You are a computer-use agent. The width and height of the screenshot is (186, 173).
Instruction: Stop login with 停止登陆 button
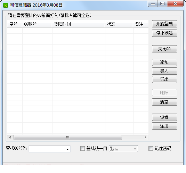pos(164,33)
